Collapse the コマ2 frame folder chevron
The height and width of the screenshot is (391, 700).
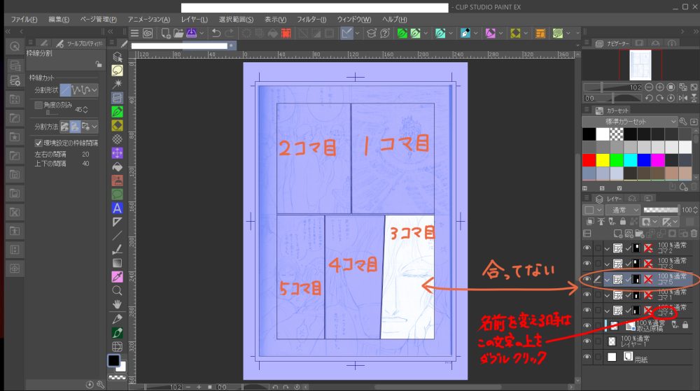coord(607,249)
